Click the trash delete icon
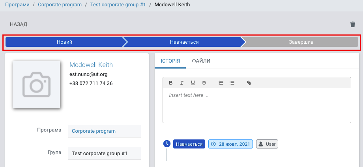The width and height of the screenshot is (363, 167). [353, 24]
